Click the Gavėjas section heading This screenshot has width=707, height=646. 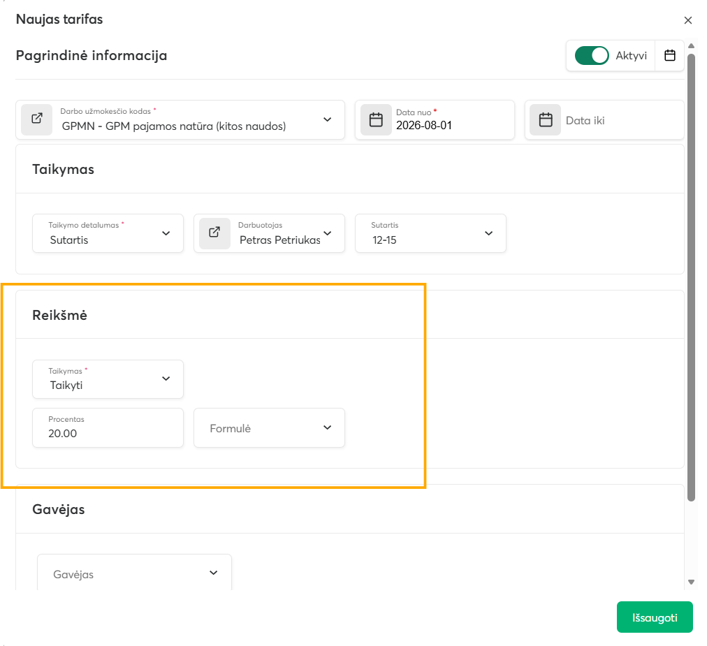tap(59, 509)
